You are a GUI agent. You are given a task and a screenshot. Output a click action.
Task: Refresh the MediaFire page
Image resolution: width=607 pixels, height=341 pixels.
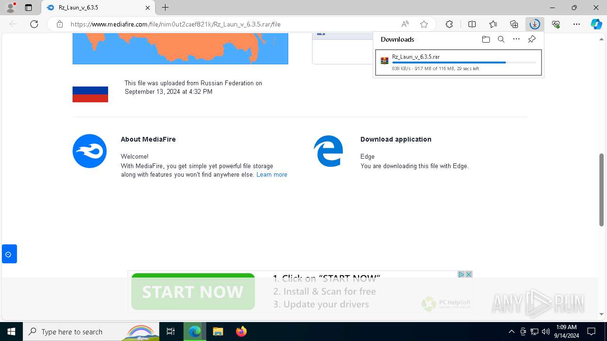pos(34,24)
